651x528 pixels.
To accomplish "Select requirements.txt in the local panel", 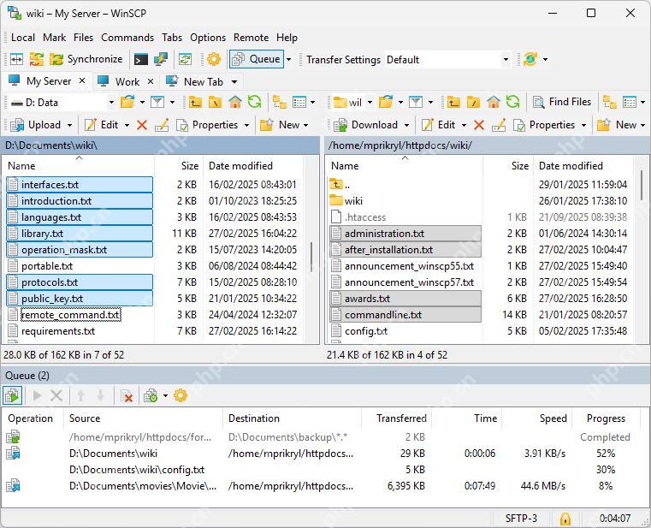I will [x=58, y=331].
